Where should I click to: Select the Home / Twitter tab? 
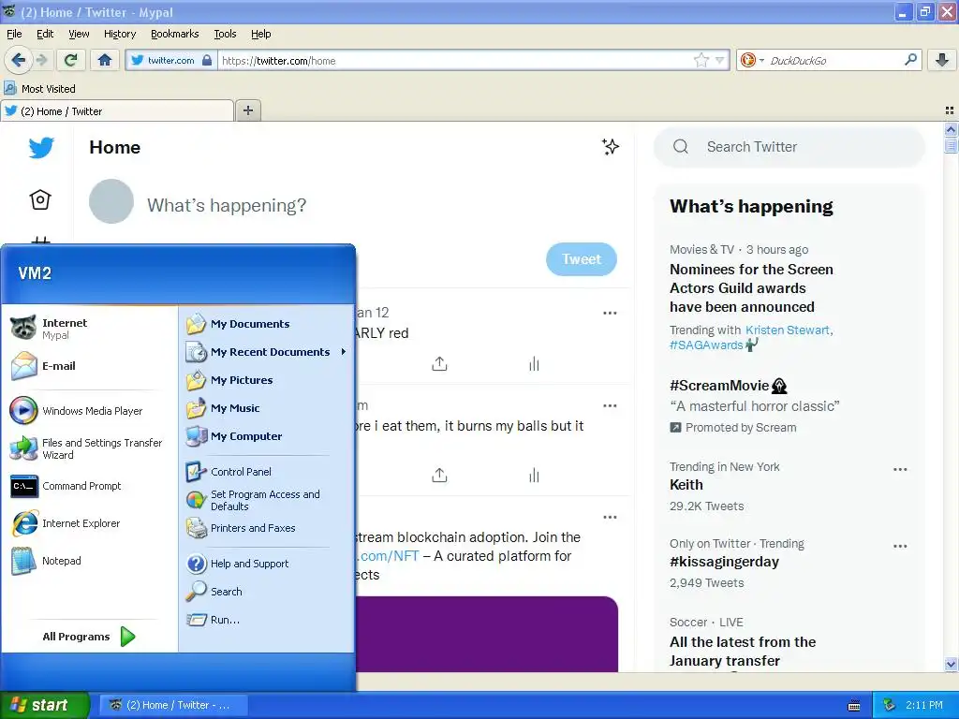[117, 111]
